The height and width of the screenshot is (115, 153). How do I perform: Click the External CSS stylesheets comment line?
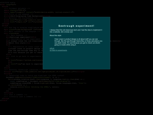[21, 18]
